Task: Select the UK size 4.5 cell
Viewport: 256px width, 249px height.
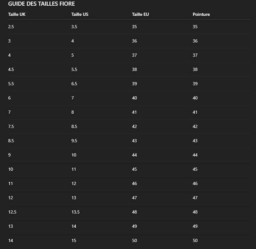Action: [x=11, y=69]
